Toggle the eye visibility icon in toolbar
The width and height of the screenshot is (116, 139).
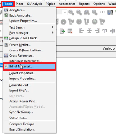[x=103, y=12]
